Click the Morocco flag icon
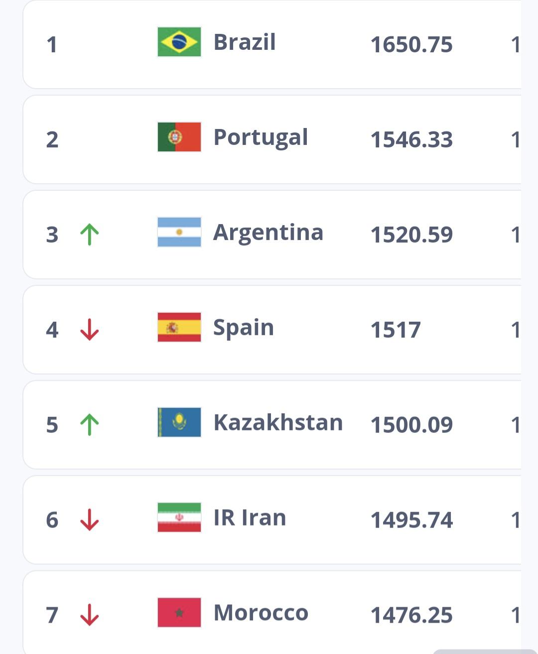538x654 pixels. (179, 613)
